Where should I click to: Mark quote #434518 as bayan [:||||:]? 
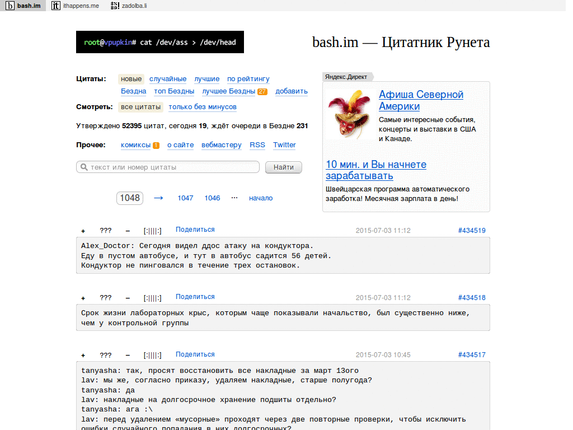coord(152,298)
